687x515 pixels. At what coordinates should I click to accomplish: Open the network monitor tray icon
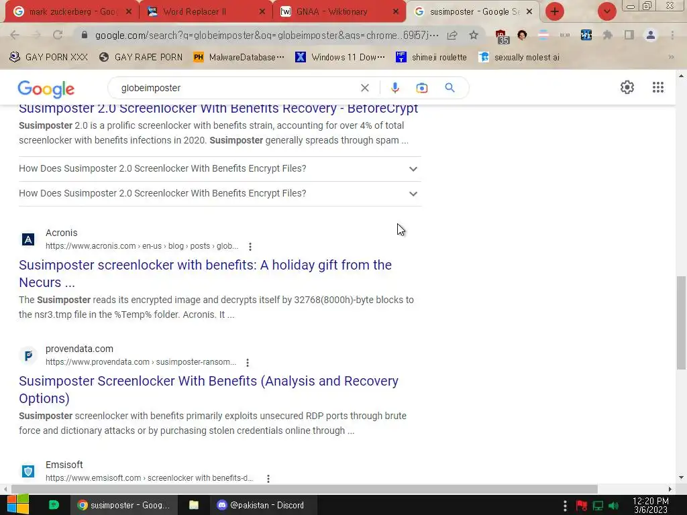[x=598, y=506]
